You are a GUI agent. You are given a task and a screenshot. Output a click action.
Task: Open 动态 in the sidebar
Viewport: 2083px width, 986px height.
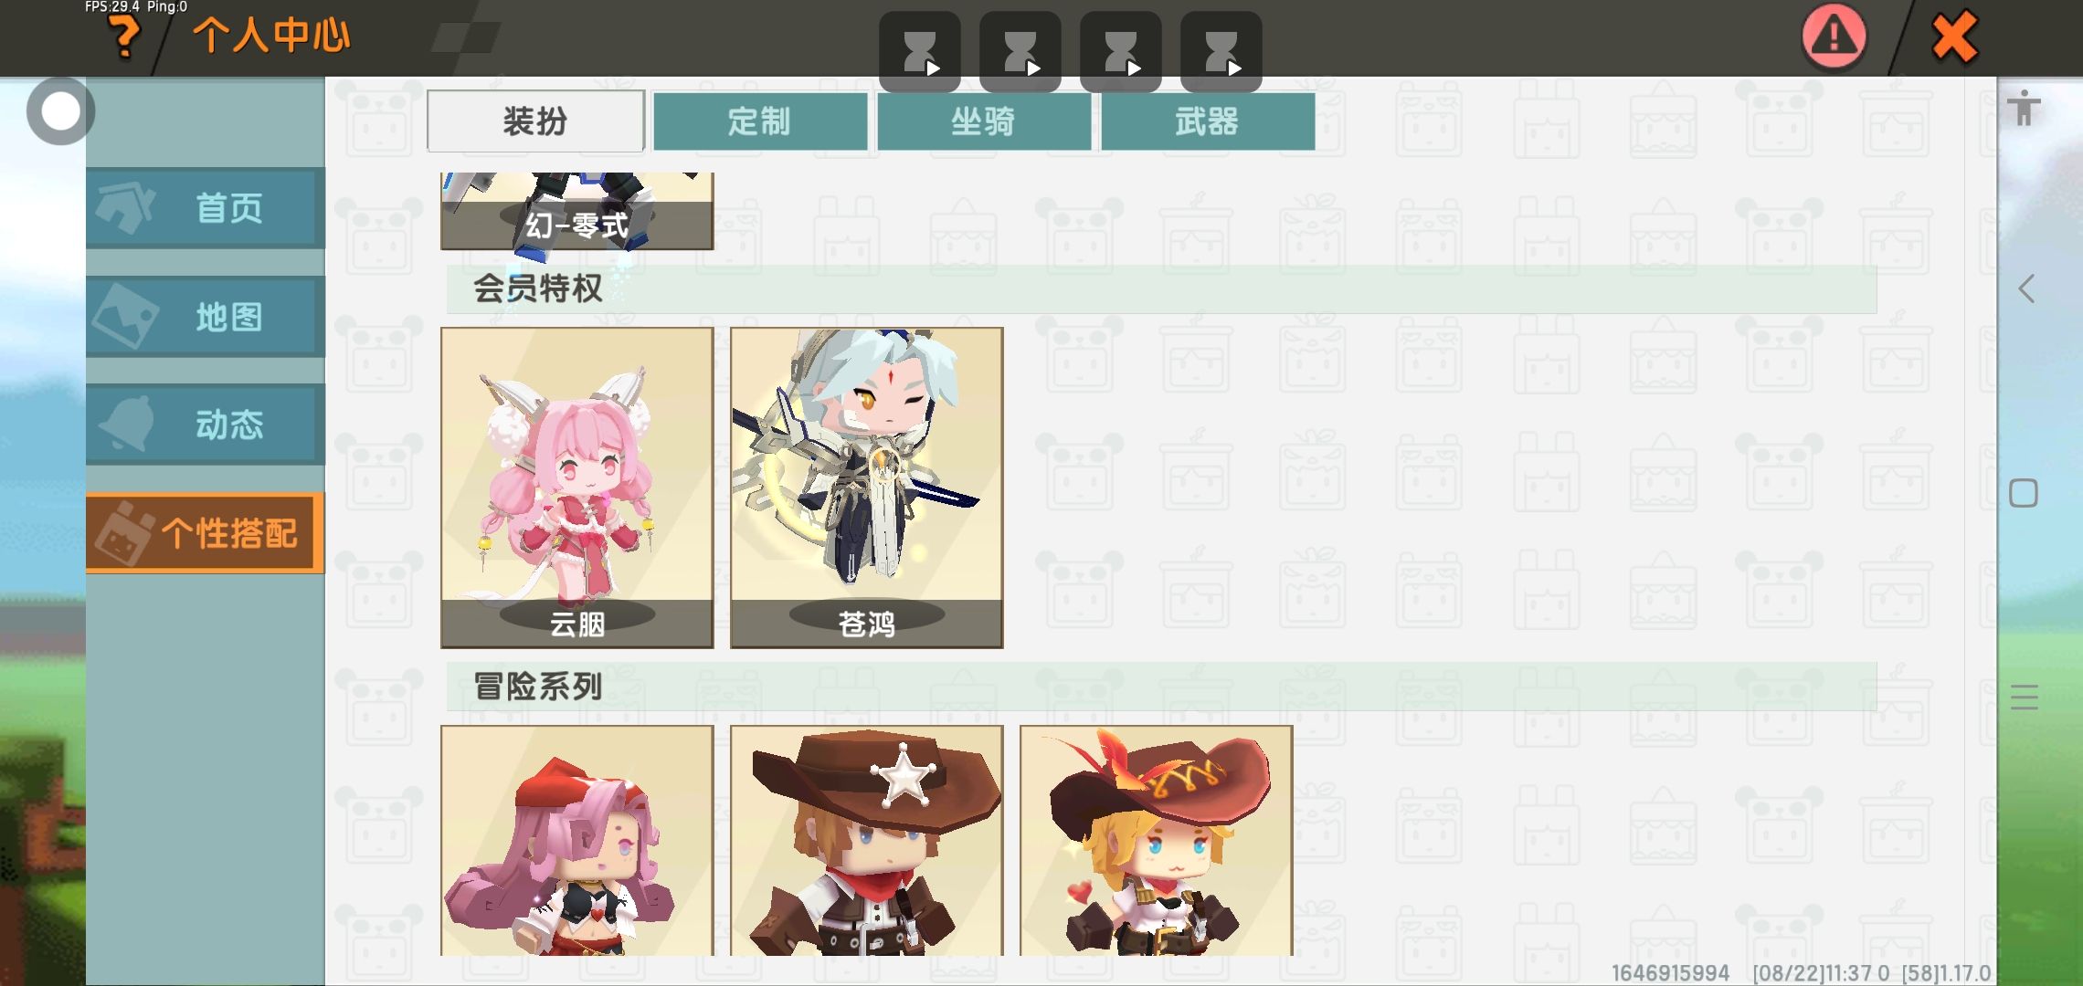206,425
